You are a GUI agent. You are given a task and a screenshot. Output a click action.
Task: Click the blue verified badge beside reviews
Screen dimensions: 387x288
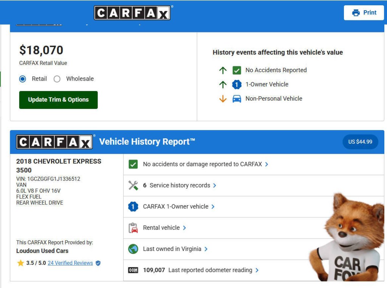pos(98,263)
